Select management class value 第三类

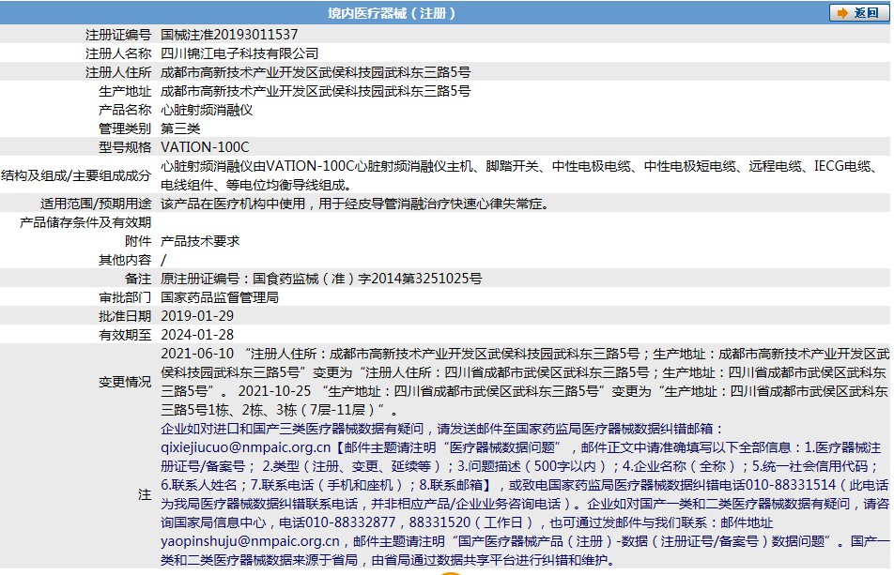180,129
